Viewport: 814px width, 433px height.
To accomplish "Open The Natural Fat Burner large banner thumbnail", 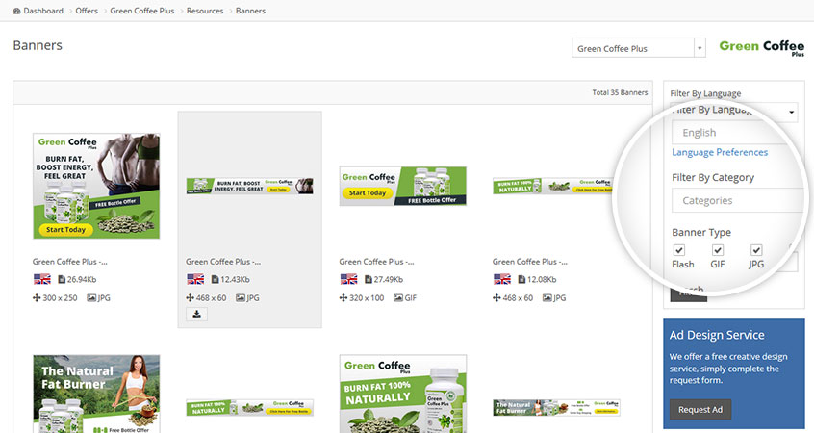I will [x=96, y=394].
